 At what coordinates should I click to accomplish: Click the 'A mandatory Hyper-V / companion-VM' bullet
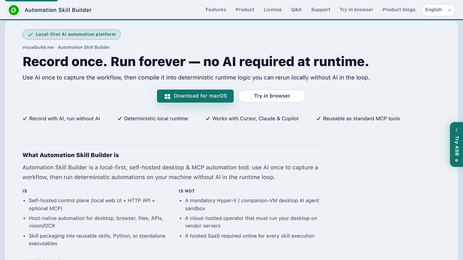point(252,204)
